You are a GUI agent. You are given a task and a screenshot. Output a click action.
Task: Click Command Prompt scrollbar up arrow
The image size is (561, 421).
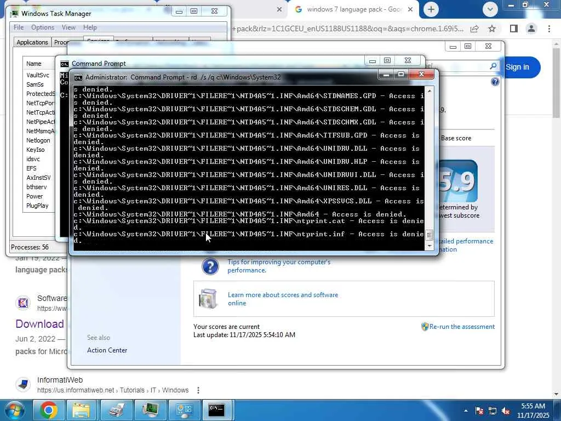430,91
